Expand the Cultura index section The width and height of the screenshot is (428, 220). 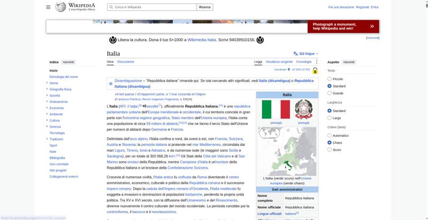(47, 120)
